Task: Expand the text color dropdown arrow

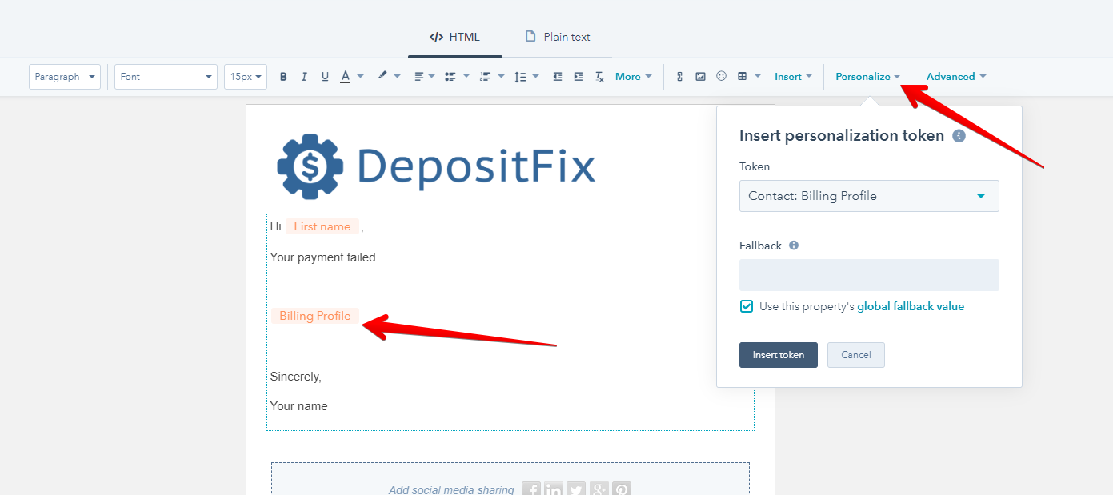Action: (360, 77)
